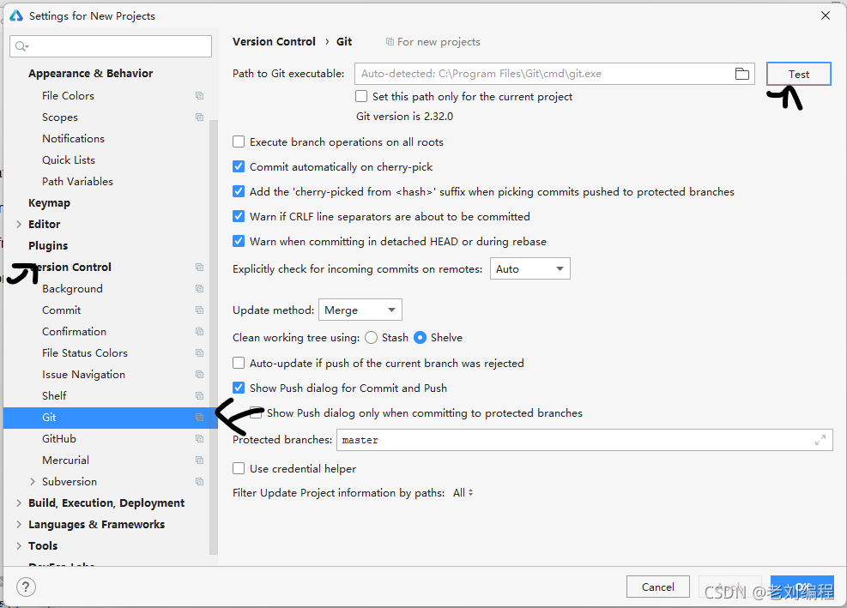Uncheck Warn if CRLF line separators option
Screen dimensions: 847x608
pyautogui.click(x=239, y=216)
